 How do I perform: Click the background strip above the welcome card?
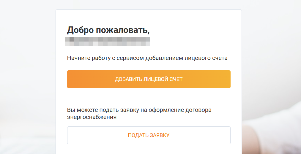pos(149,4)
